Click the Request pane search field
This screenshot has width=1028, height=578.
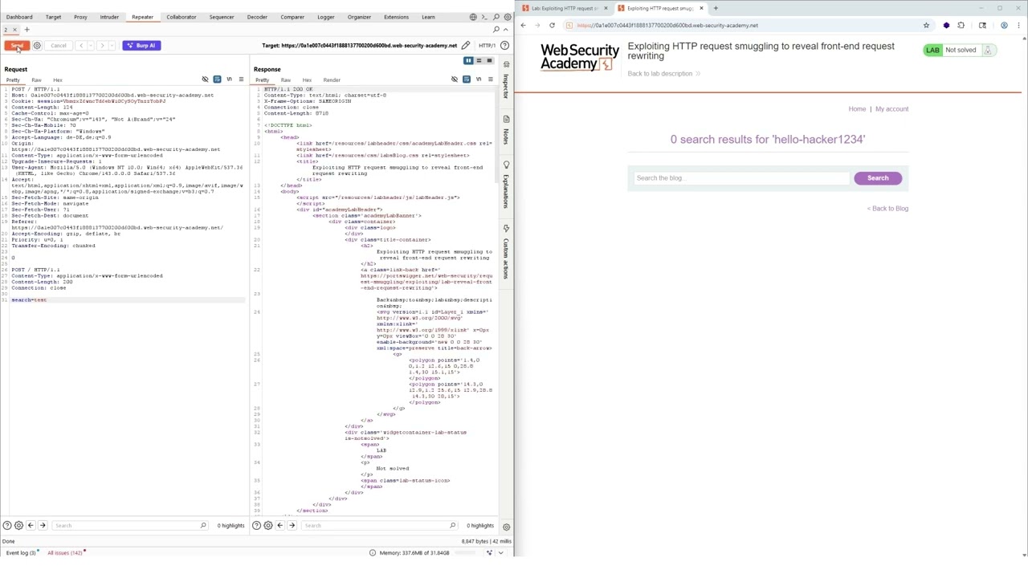click(129, 526)
